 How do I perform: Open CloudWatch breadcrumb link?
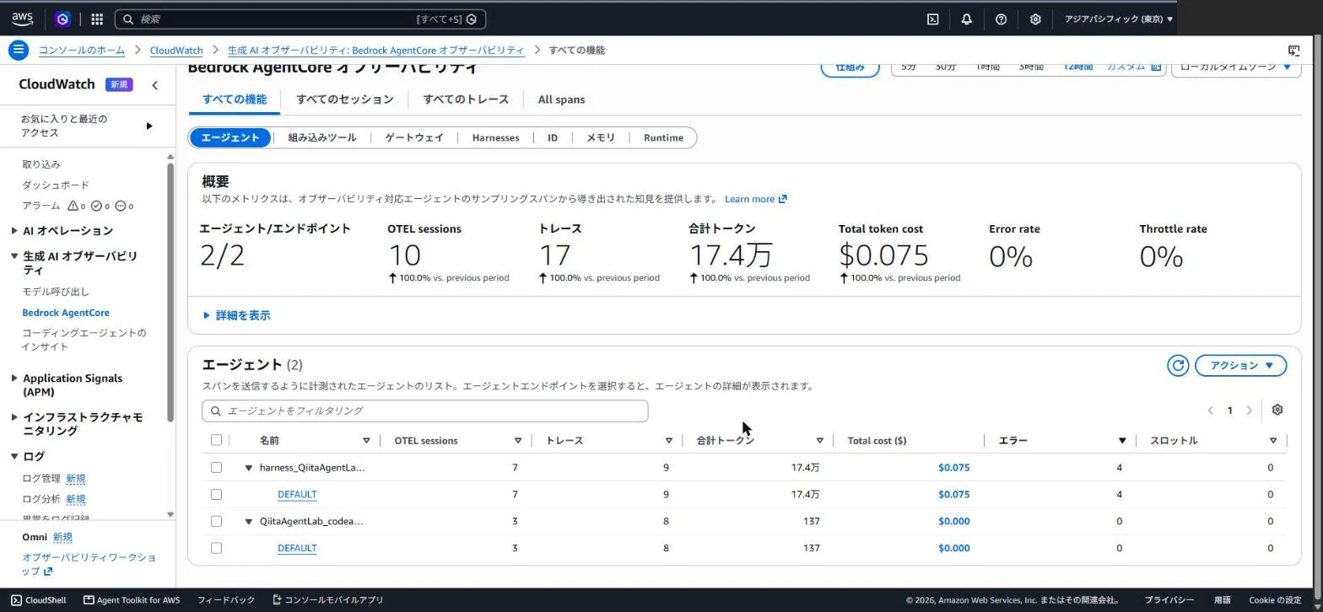click(176, 51)
